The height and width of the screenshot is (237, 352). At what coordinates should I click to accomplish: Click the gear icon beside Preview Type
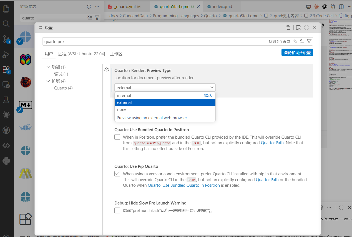pos(106,70)
